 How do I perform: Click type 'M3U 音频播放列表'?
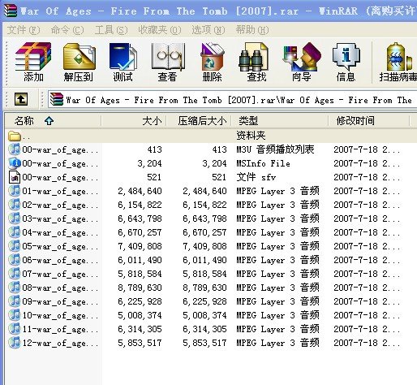coord(275,149)
